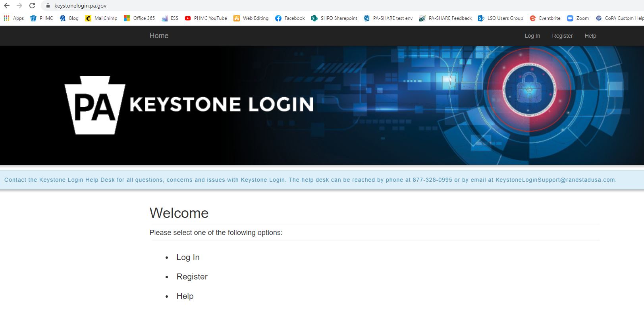Click Register in the top navbar
The height and width of the screenshot is (312, 644).
[x=562, y=36]
